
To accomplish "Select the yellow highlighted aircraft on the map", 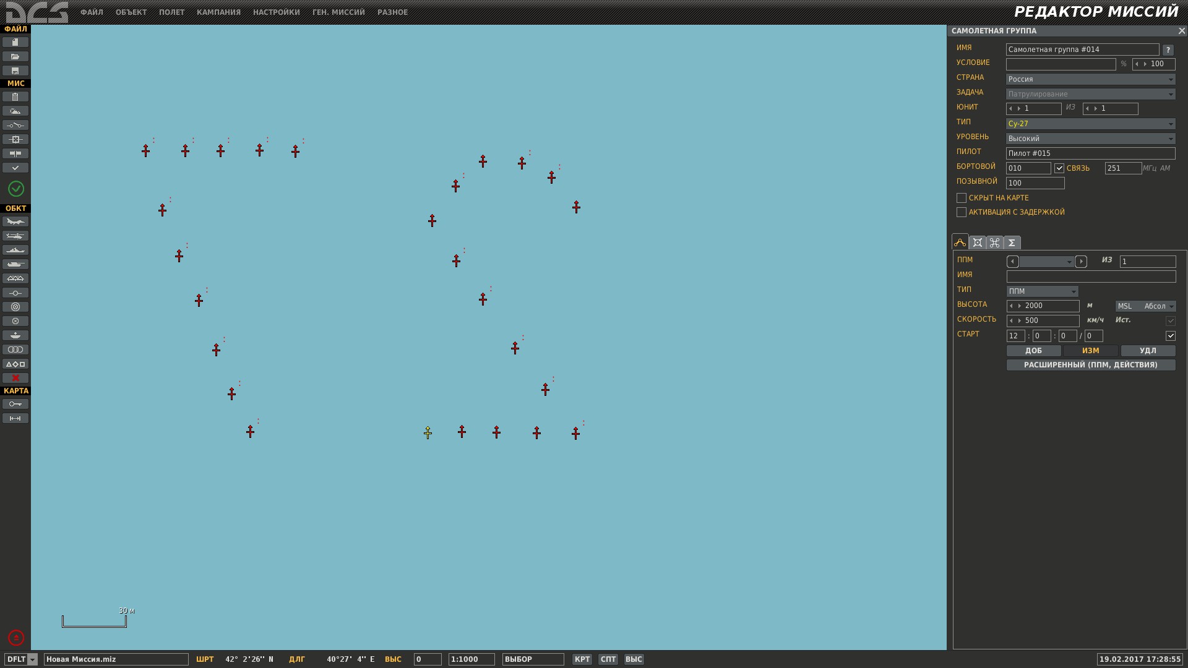I will click(x=428, y=432).
